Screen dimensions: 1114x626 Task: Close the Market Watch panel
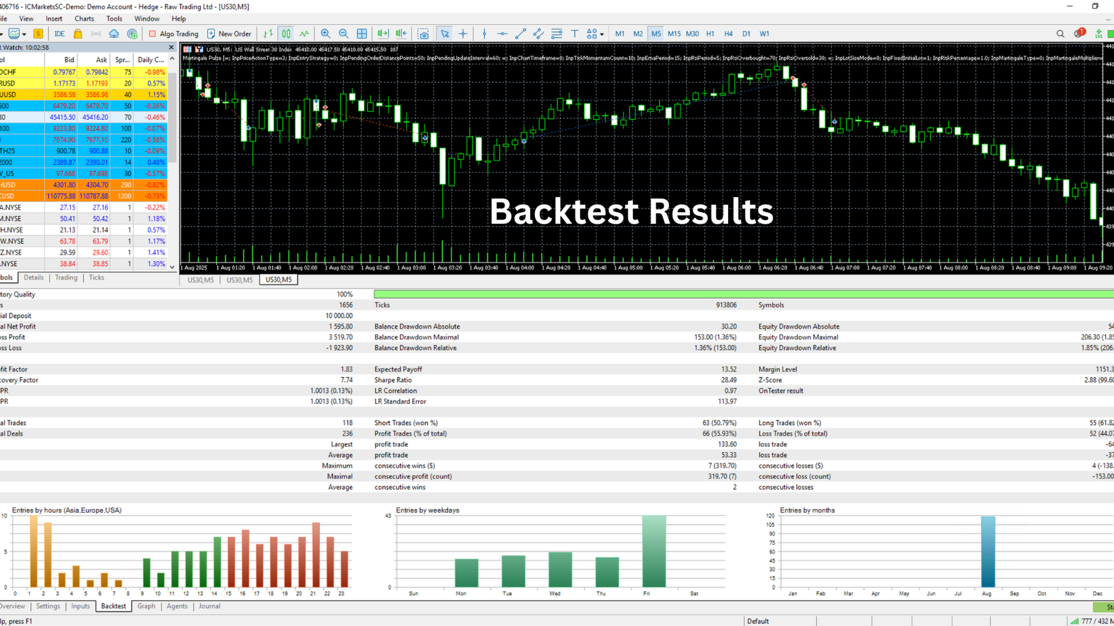click(171, 48)
